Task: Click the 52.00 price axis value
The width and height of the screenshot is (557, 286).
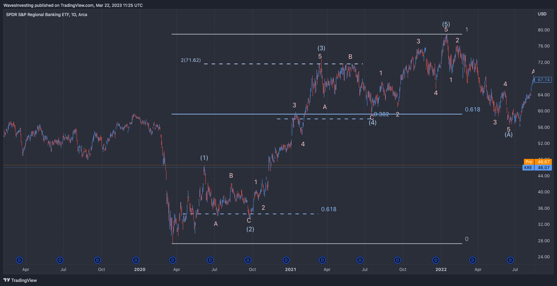Action: point(544,144)
